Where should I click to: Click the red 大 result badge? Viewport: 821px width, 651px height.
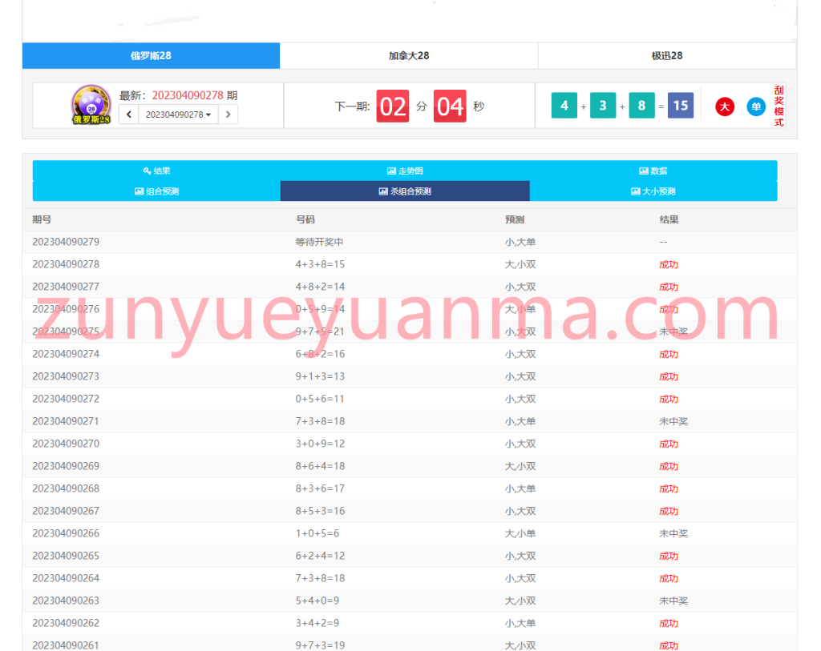pos(725,106)
